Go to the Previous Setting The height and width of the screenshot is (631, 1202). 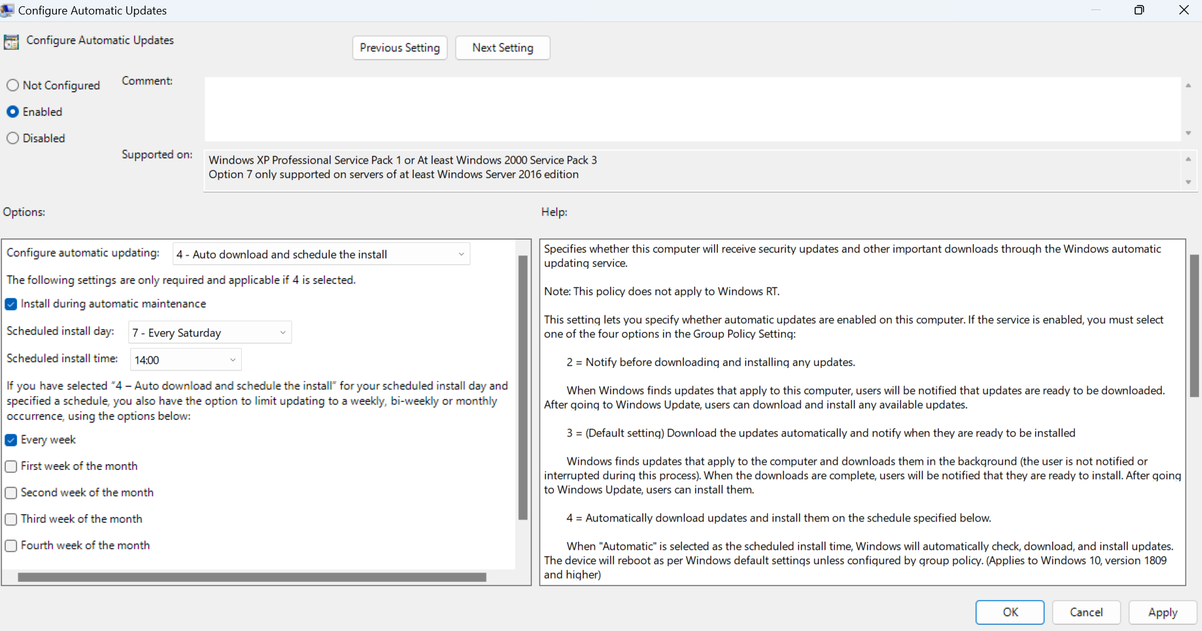pyautogui.click(x=400, y=48)
